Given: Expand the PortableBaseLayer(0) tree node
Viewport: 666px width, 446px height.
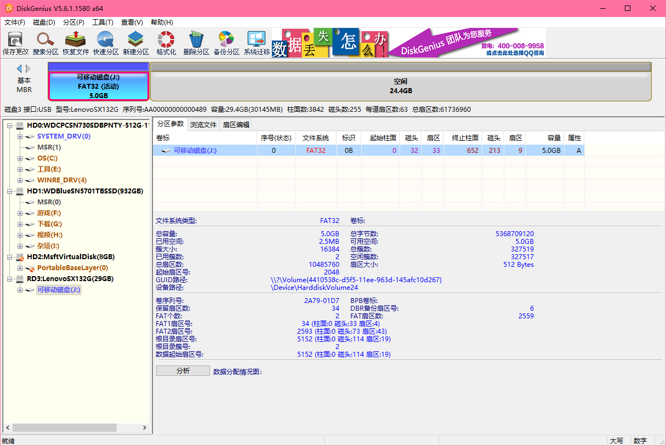Looking at the screenshot, I should pyautogui.click(x=20, y=268).
